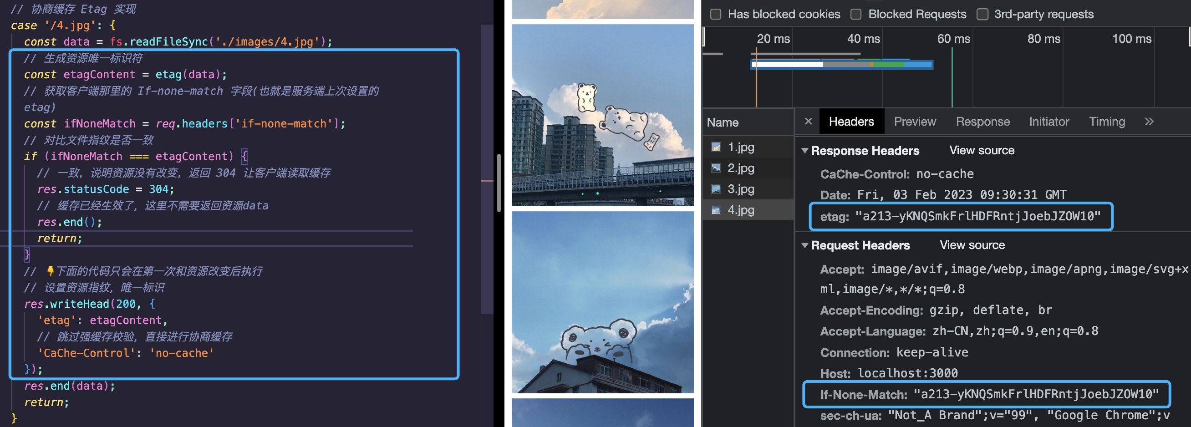The height and width of the screenshot is (427, 1191).
Task: Collapse the Response Headers section
Action: (804, 151)
